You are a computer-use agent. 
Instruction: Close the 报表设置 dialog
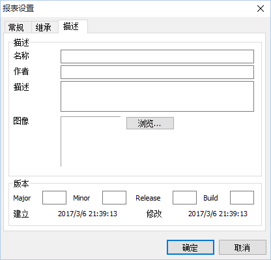[x=261, y=8]
